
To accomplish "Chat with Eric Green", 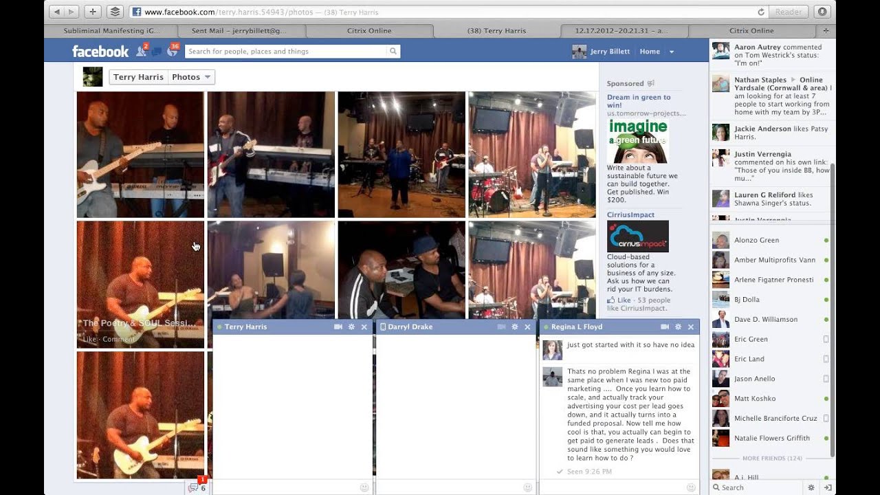I will [x=771, y=340].
